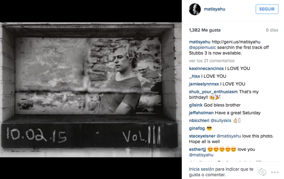Open the @applemusic mention link
Screen dimensions: 284x179
[x=202, y=48]
